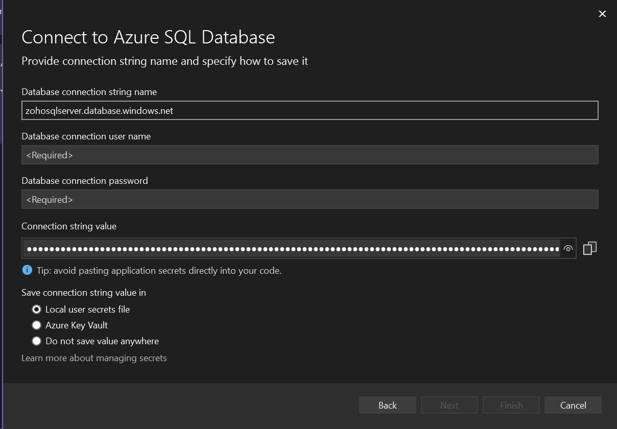617x429 pixels.
Task: Click the Connect to Azure SQL Database title
Action: [148, 37]
